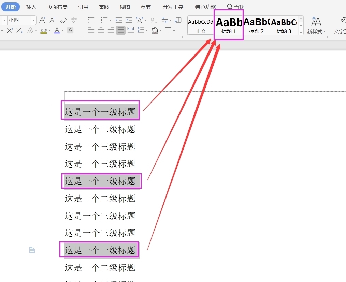Toggle character shading button

pos(70,31)
